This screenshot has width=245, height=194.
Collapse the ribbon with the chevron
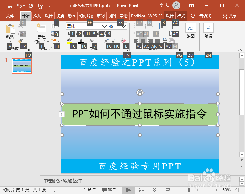[240, 50]
